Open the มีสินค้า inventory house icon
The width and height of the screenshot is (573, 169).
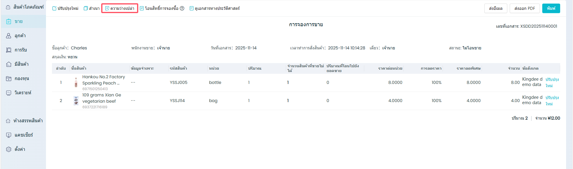click(x=9, y=64)
